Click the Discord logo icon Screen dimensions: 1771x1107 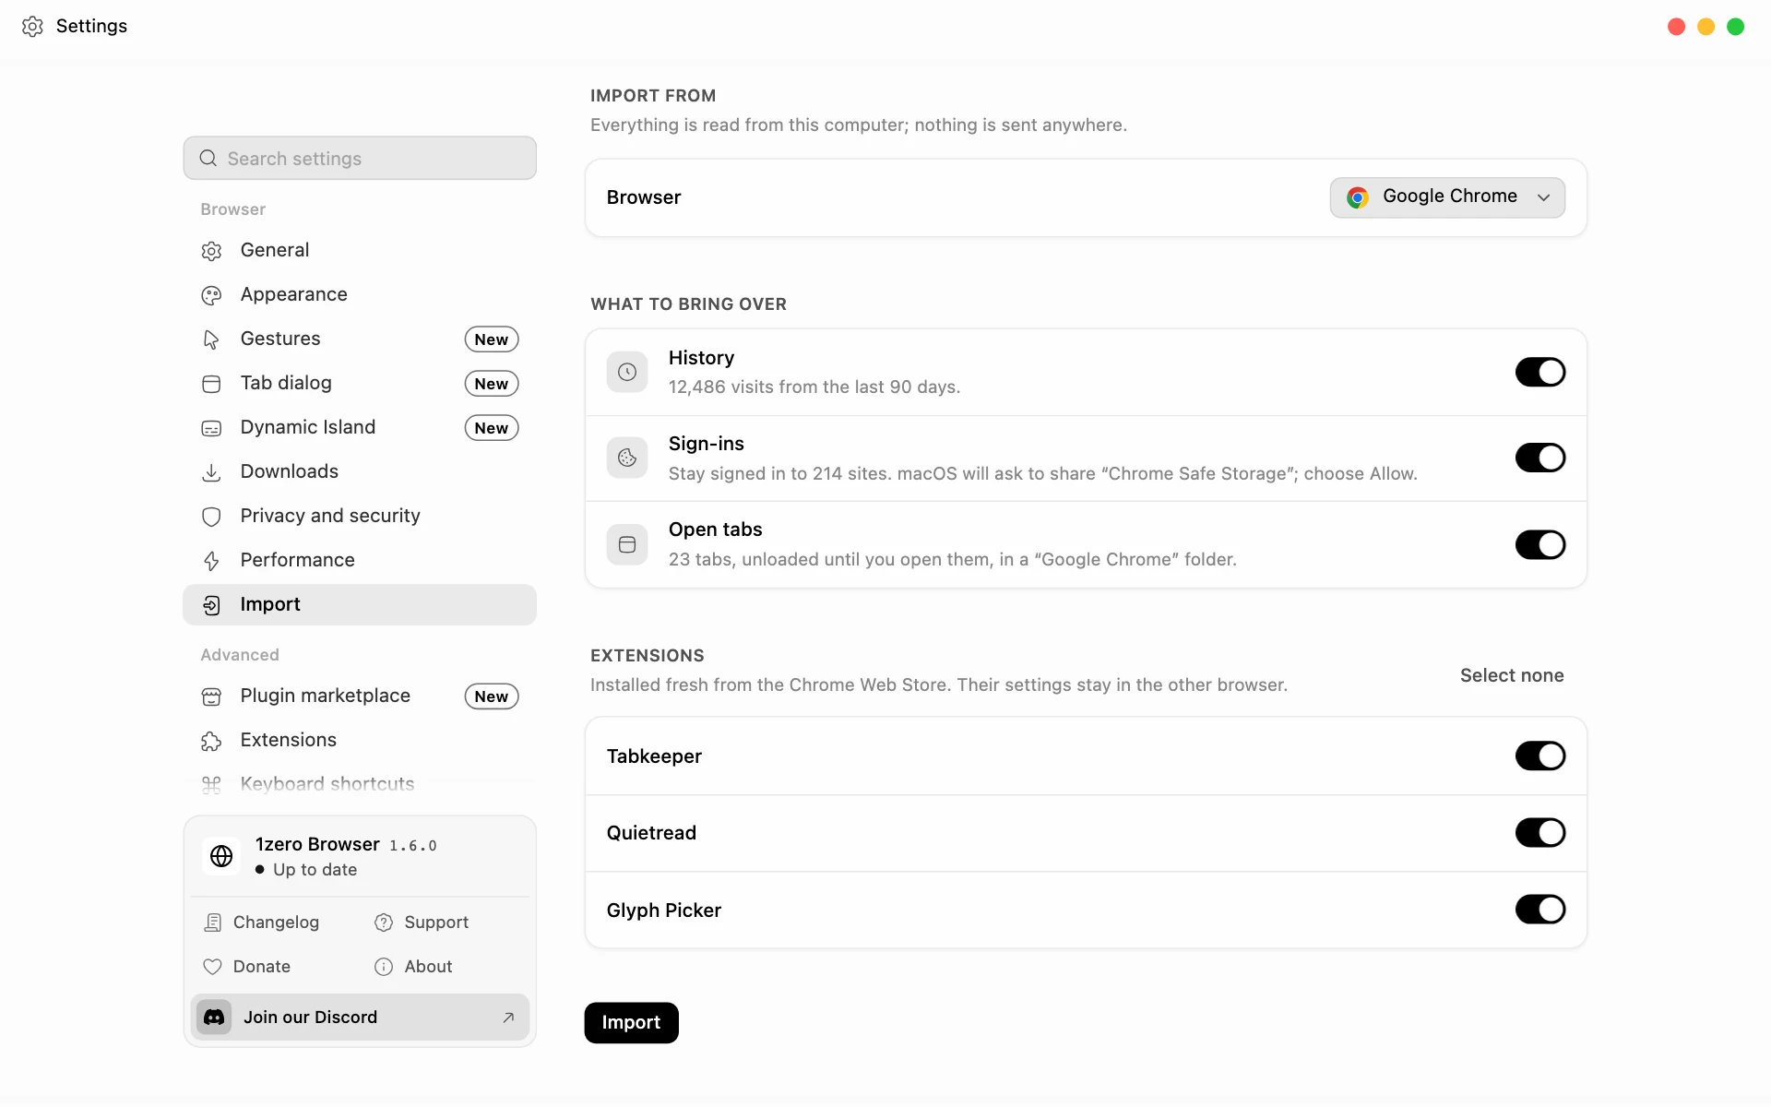tap(214, 1017)
